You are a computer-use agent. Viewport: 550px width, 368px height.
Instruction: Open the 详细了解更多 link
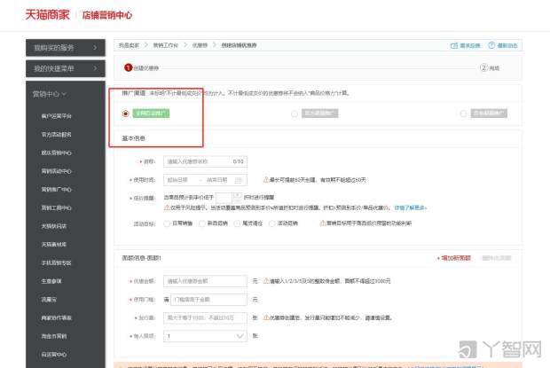[x=412, y=207]
